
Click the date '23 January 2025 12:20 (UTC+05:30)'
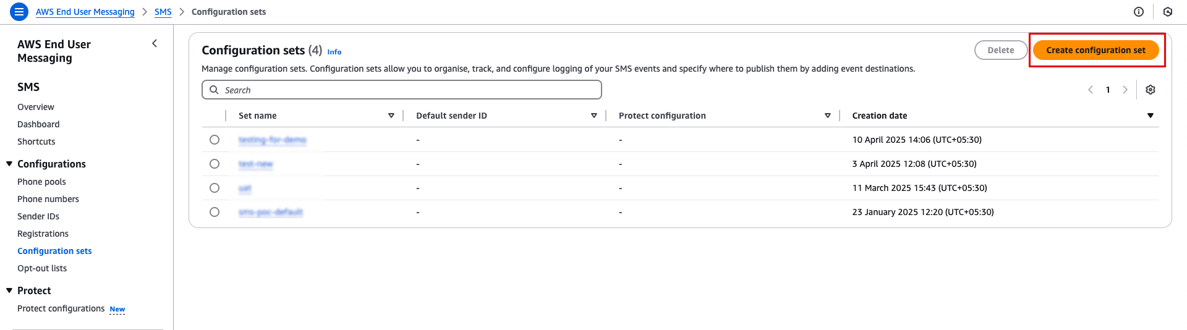click(923, 212)
